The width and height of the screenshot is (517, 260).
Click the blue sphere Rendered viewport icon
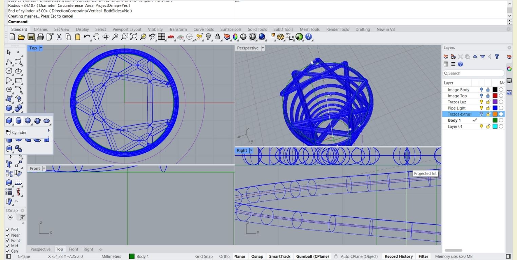click(262, 37)
